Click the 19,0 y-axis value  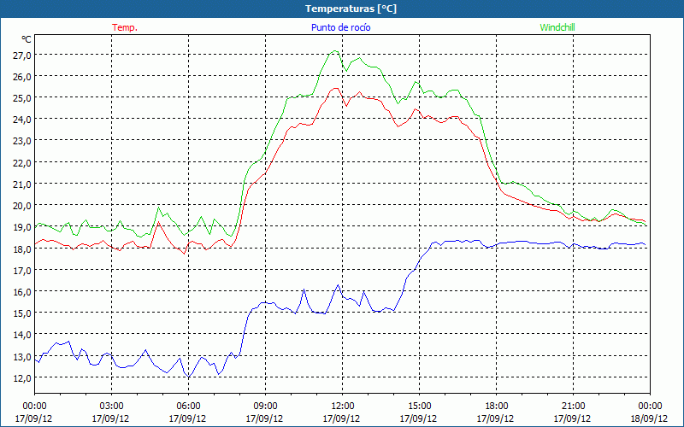point(22,227)
